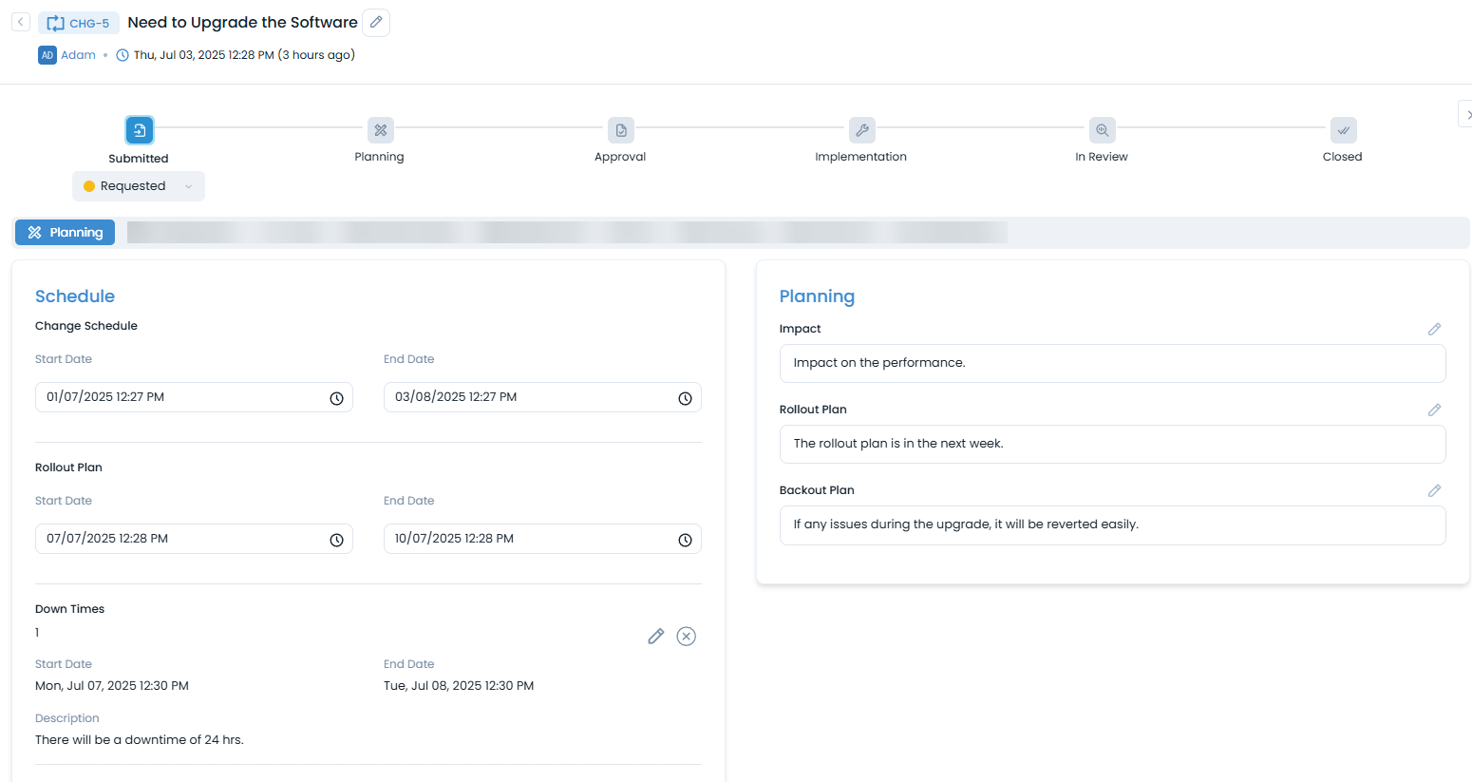Remove the Down Times entry

tap(686, 637)
